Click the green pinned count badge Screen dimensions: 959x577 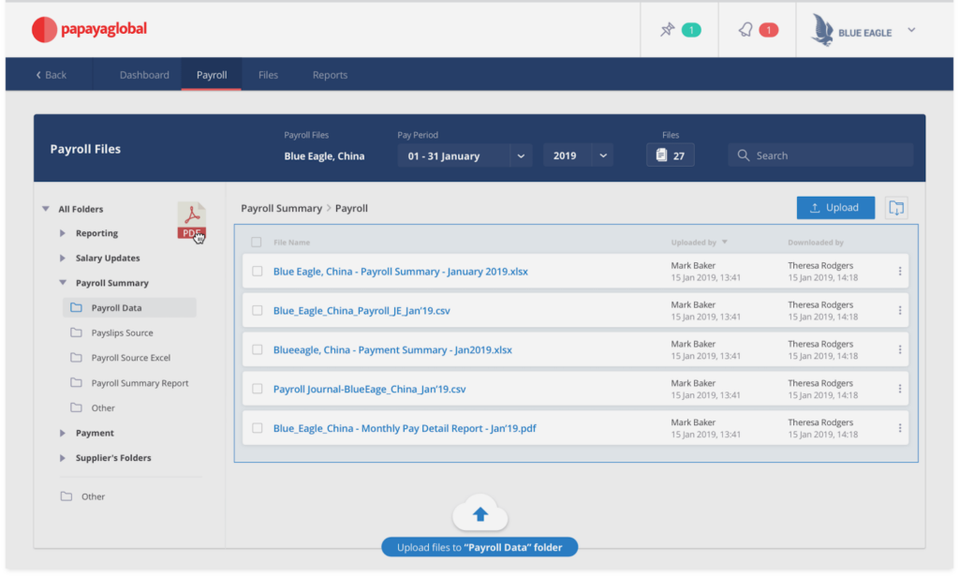(691, 29)
